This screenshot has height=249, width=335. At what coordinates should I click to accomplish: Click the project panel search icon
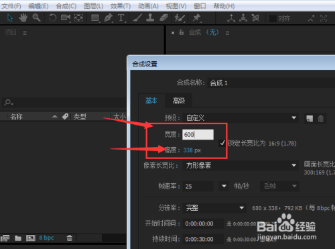click(x=9, y=103)
